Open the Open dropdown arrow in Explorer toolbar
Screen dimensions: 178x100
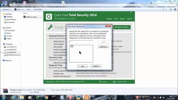(x=22, y=9)
